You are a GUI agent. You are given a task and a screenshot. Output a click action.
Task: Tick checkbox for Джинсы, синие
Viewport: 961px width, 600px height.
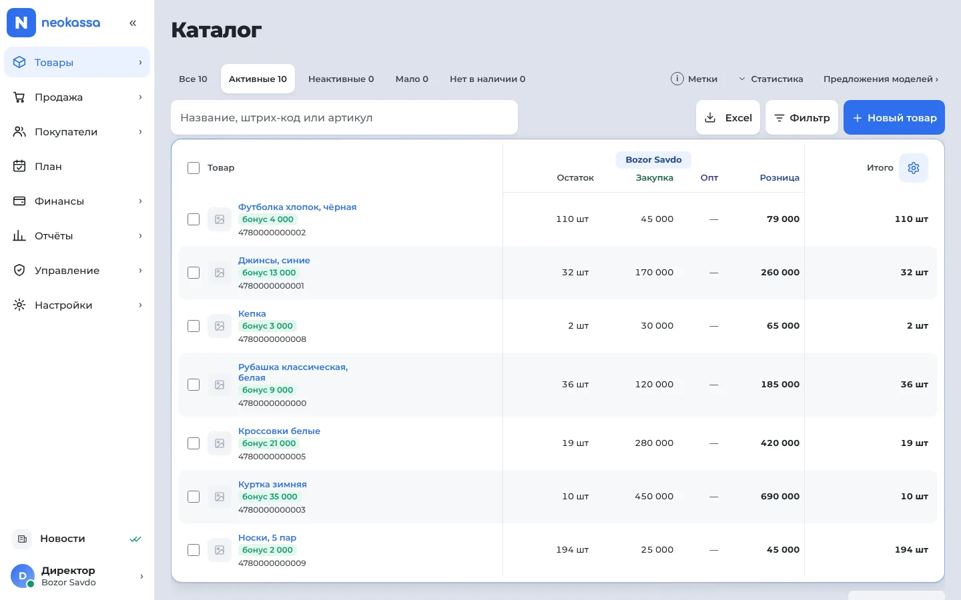coord(194,273)
